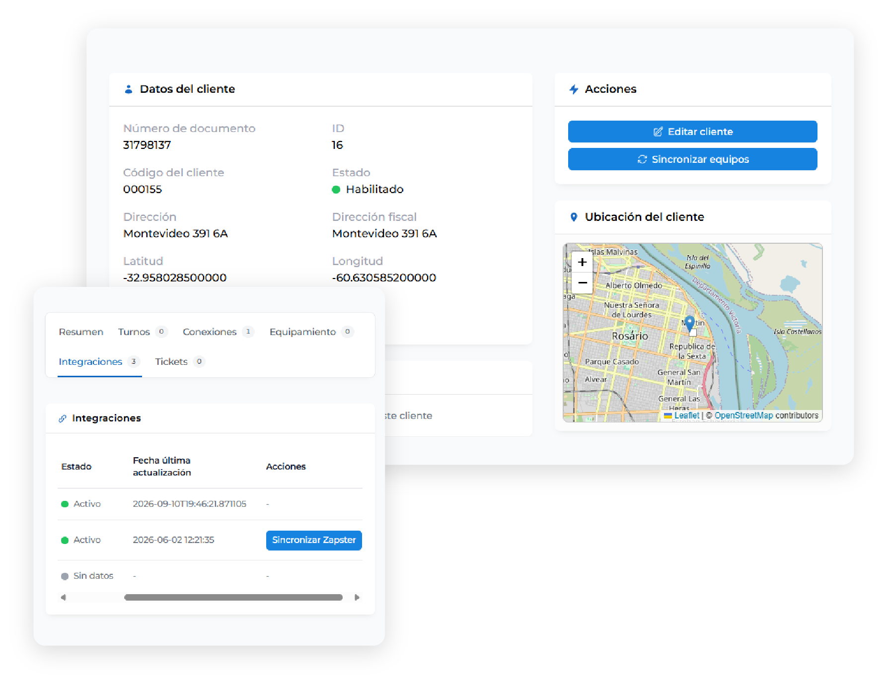Image resolution: width=888 pixels, height=685 pixels.
Task: Click the scroll-left arrow of the integrations table
Action: [x=64, y=597]
